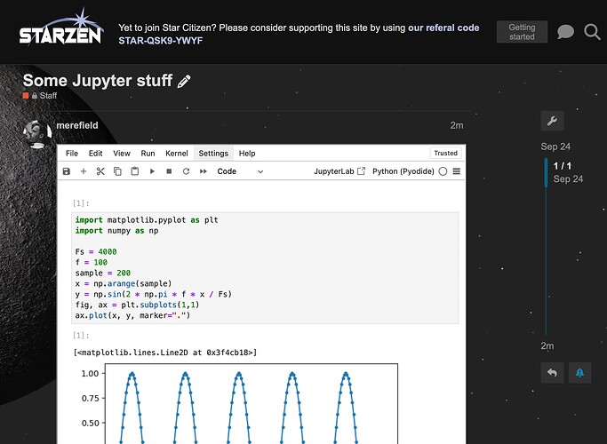
Task: Open the Settings menu
Action: coord(213,154)
